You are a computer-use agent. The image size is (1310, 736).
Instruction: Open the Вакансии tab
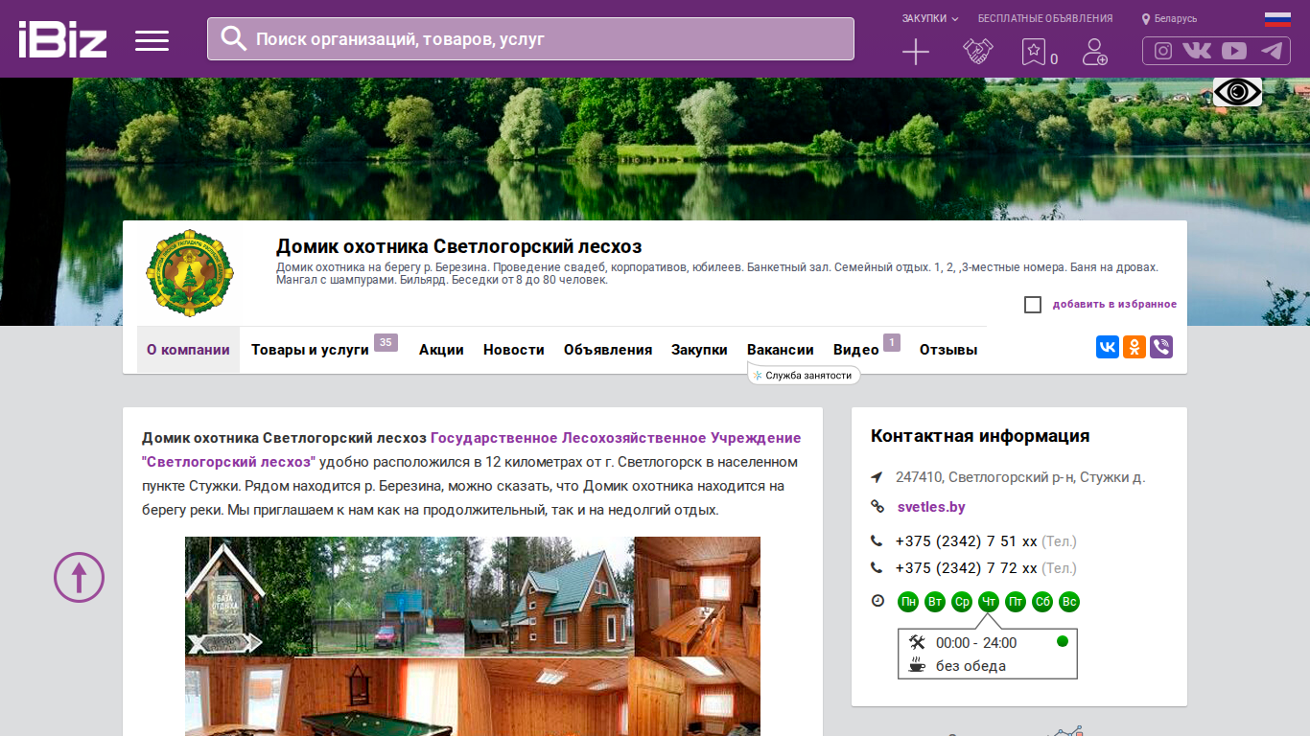point(781,350)
